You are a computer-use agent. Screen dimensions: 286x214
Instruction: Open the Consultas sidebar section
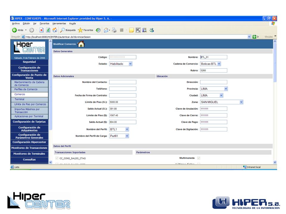[29, 160]
